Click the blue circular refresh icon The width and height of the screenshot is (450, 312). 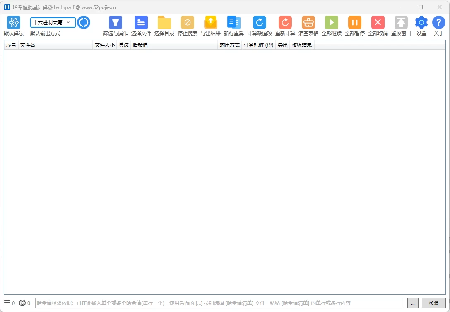click(84, 22)
